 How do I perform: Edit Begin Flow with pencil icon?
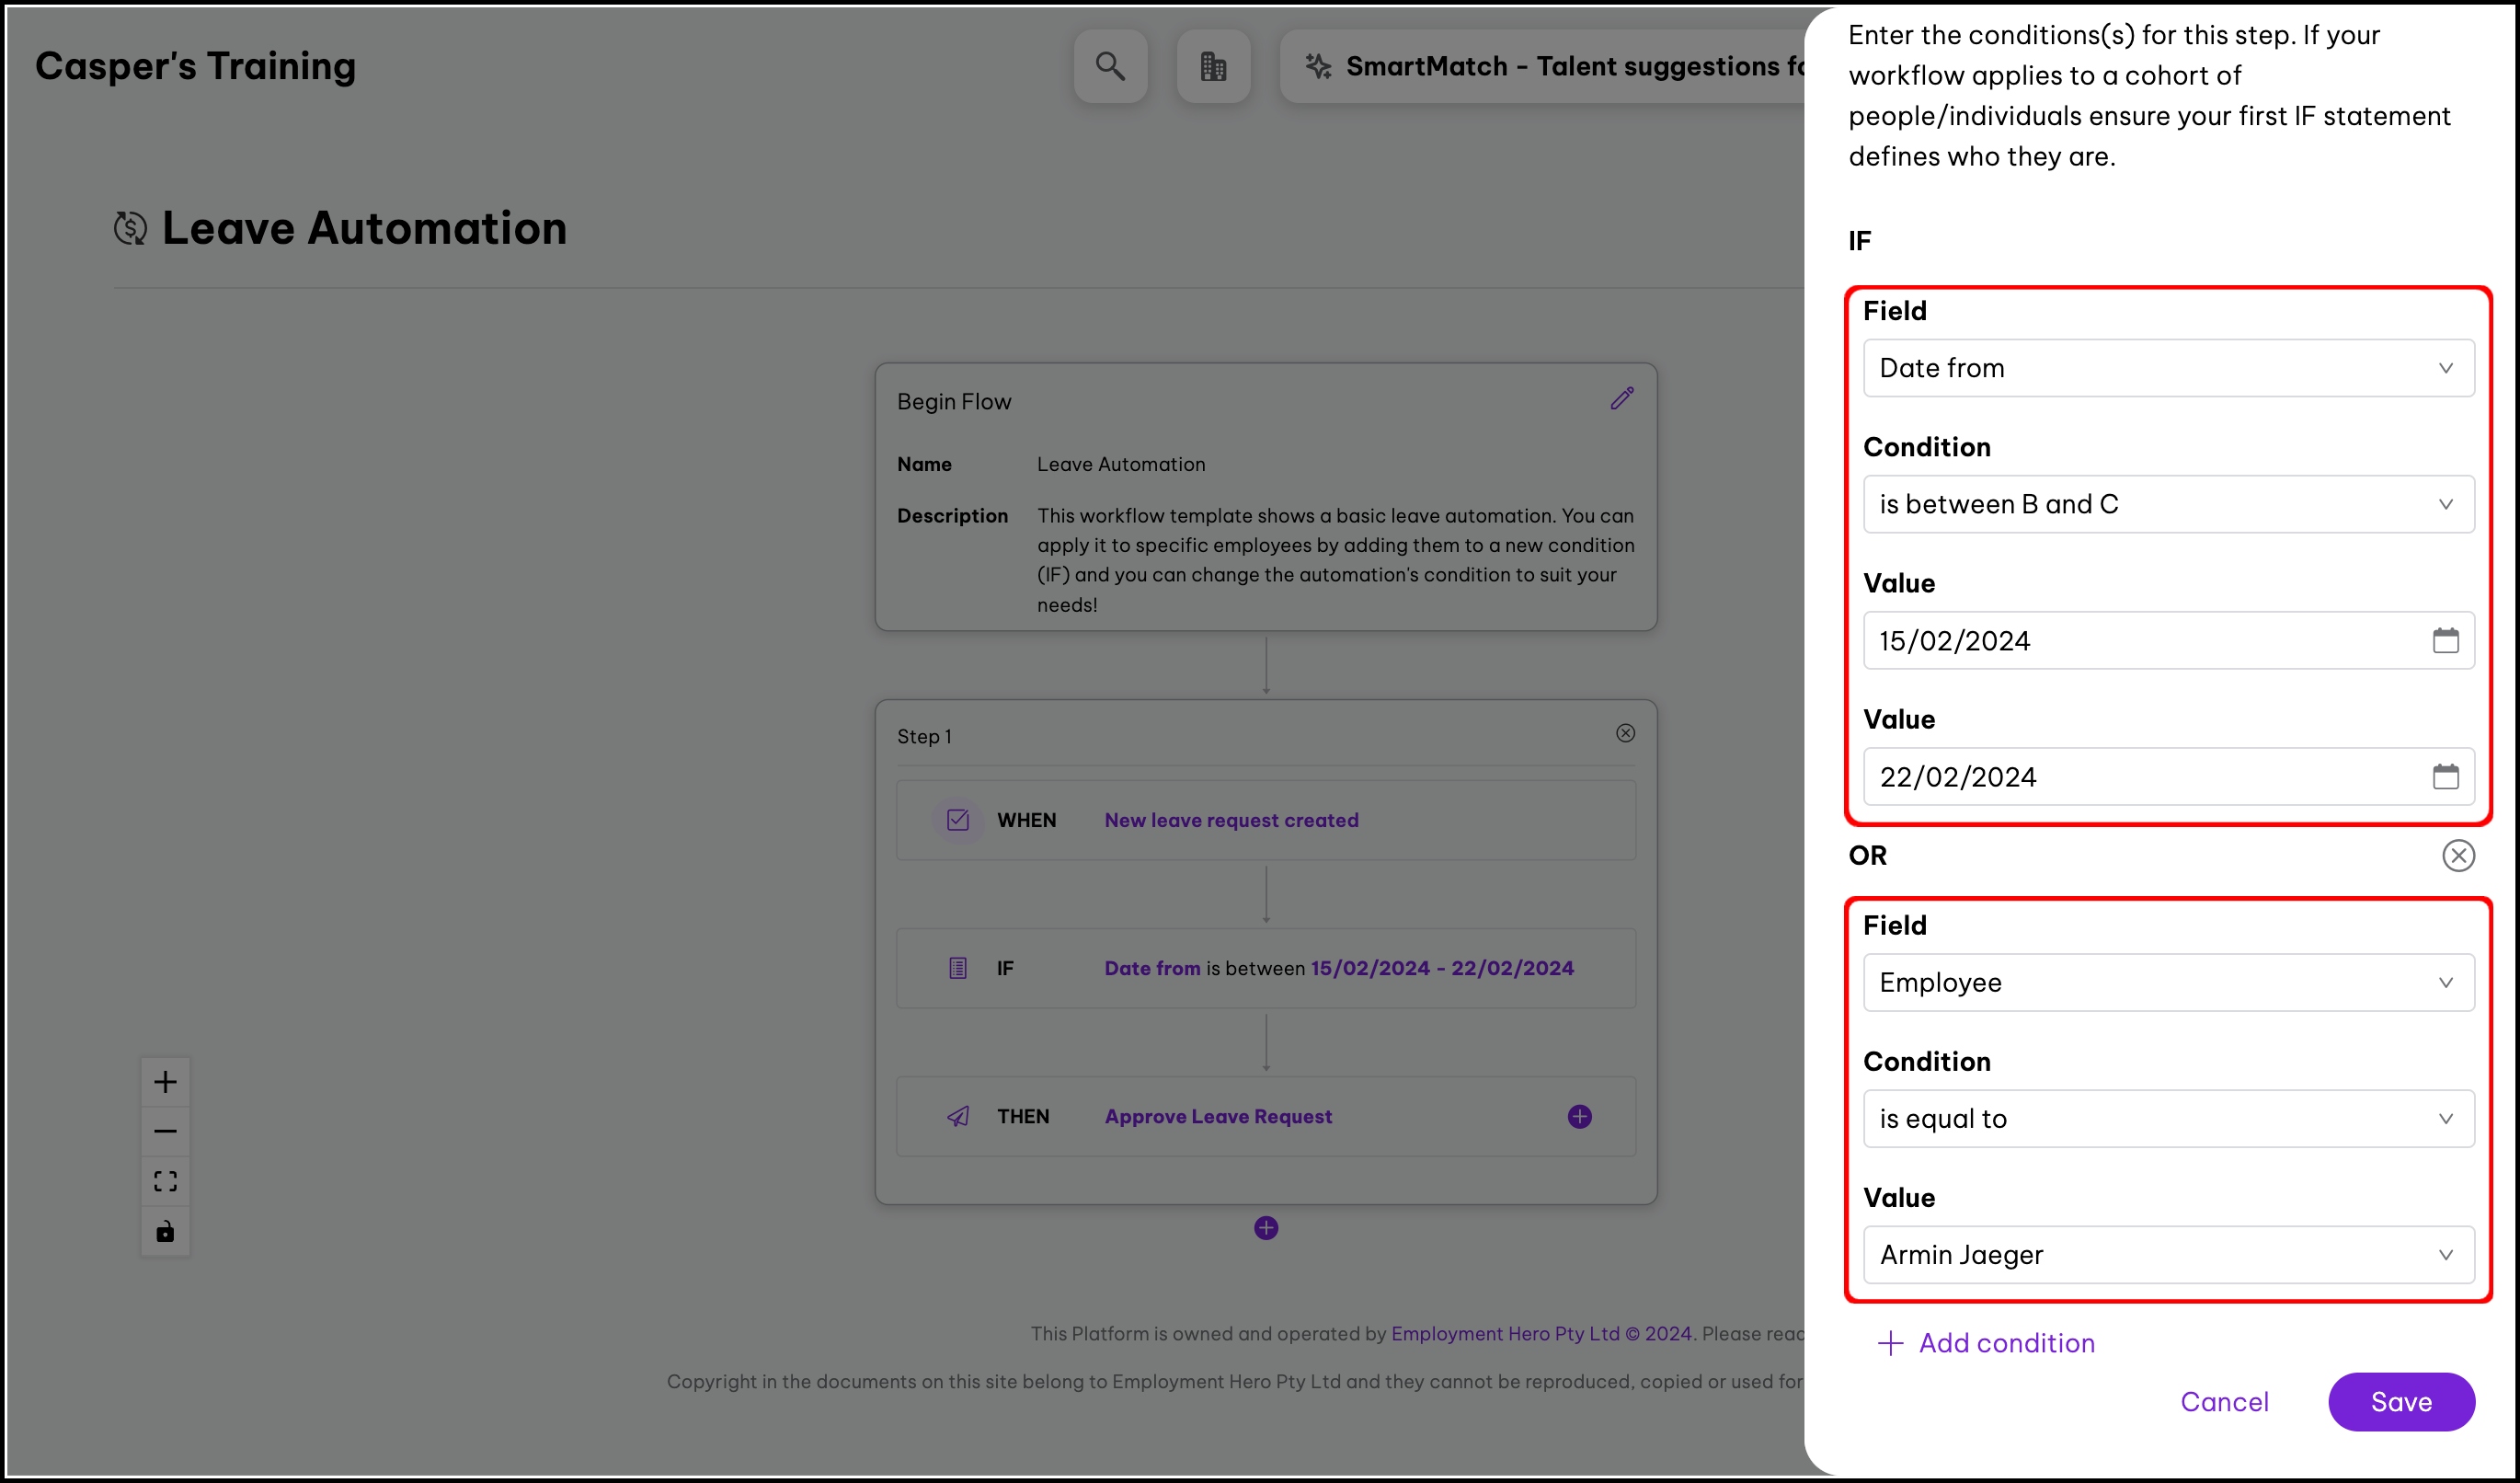tap(1622, 399)
